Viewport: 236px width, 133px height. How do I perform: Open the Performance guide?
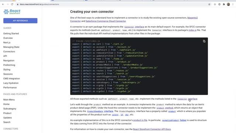(10, 88)
